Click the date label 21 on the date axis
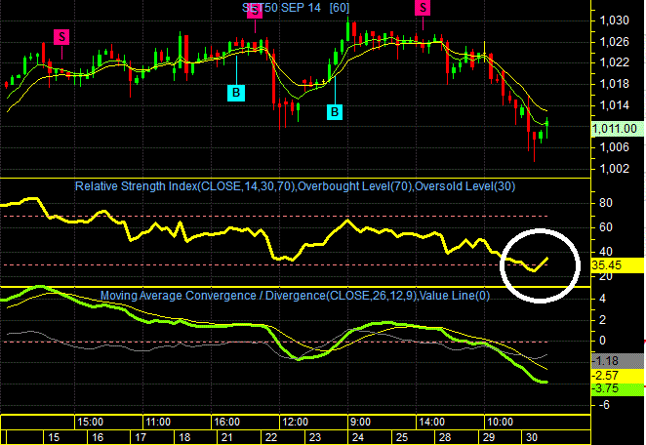 click(227, 437)
